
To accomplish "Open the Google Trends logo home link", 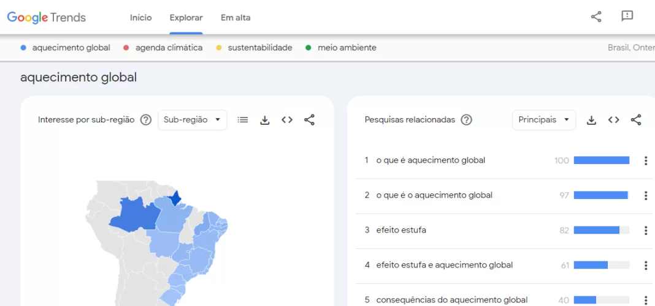I will pyautogui.click(x=47, y=17).
